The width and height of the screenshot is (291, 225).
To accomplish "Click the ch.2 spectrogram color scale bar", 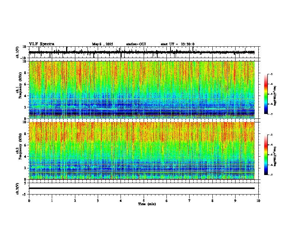I will (x=266, y=155).
